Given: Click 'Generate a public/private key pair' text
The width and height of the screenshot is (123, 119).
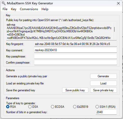Looking at the screenshot, I should 26,76.
